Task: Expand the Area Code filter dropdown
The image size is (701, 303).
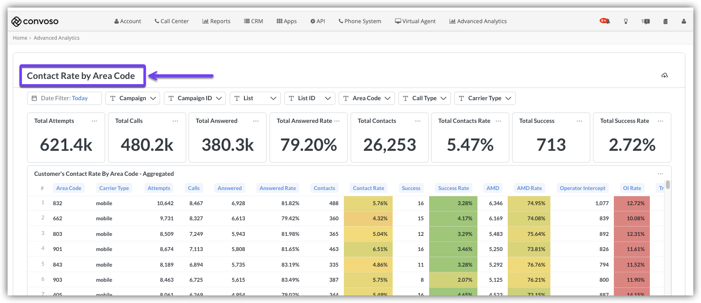Action: point(367,98)
